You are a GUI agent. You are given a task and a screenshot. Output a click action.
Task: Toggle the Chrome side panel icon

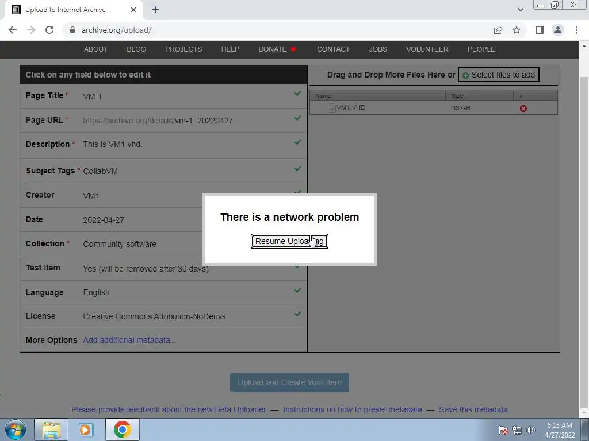pyautogui.click(x=540, y=30)
